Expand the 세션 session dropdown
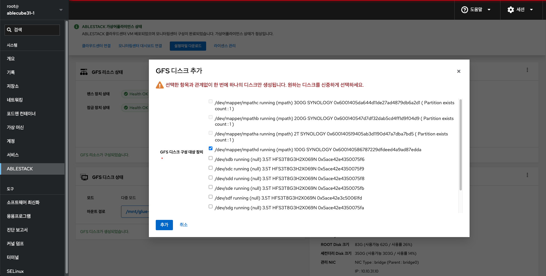 tap(520, 10)
